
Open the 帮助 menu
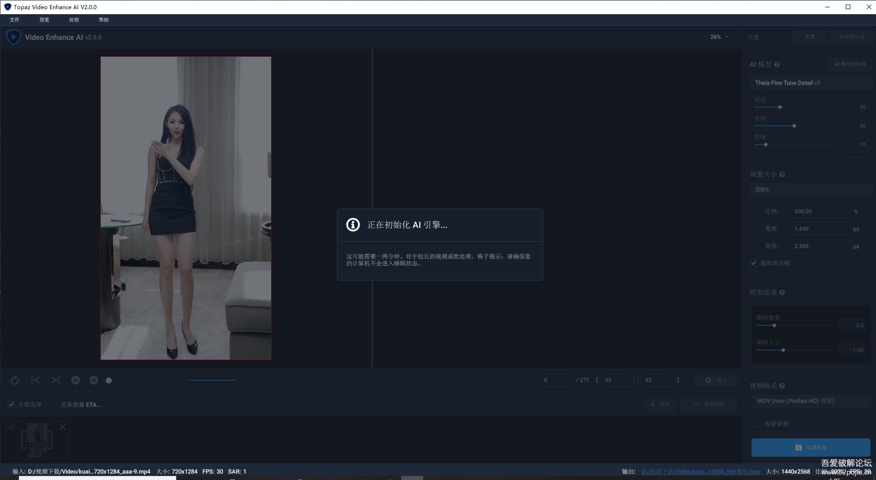(103, 20)
